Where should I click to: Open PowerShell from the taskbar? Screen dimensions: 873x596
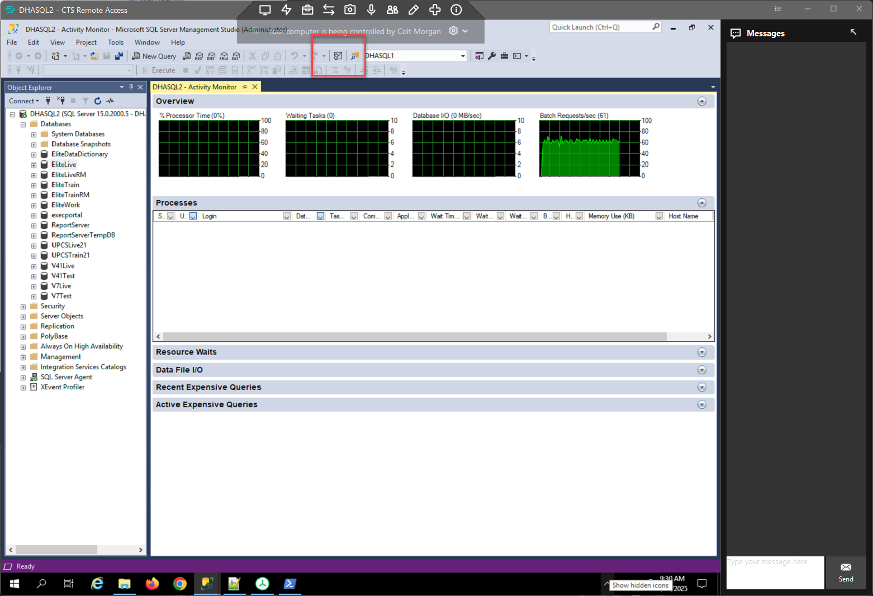(290, 584)
